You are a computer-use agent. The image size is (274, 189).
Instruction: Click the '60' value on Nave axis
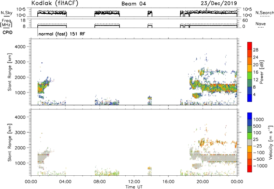point(245,20)
